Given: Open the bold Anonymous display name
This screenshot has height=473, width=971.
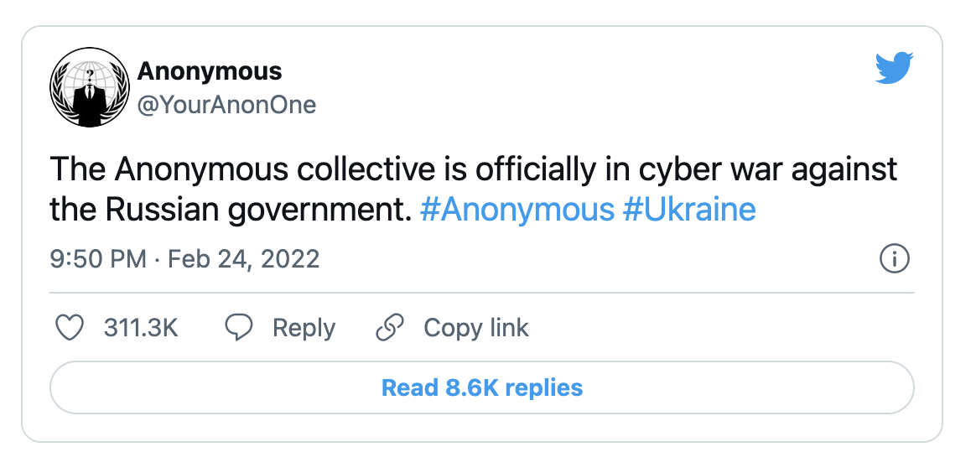Looking at the screenshot, I should (x=210, y=71).
